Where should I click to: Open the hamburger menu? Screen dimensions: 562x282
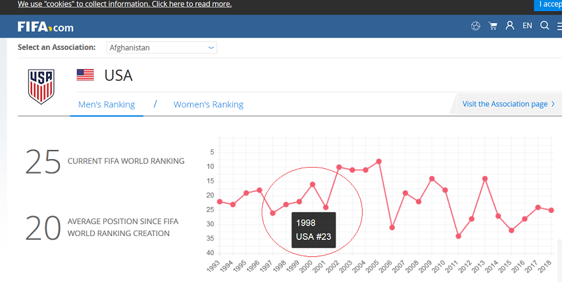pyautogui.click(x=558, y=26)
